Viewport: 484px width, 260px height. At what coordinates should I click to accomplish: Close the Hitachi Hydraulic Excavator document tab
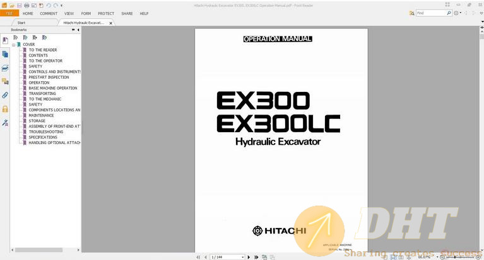[111, 23]
